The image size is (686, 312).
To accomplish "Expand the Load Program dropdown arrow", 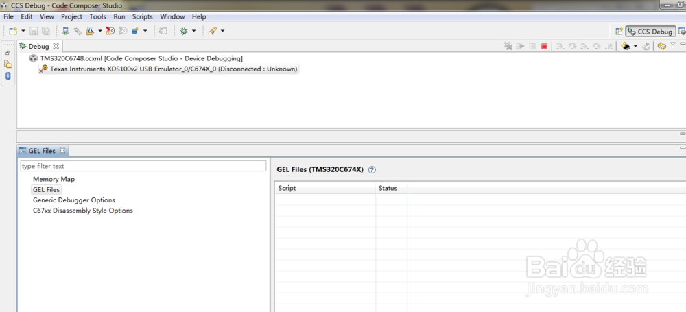I will coord(99,31).
